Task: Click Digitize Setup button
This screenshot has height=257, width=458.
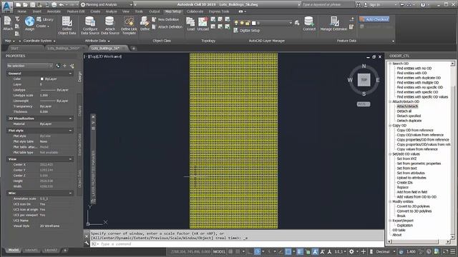Action: pyautogui.click(x=246, y=30)
